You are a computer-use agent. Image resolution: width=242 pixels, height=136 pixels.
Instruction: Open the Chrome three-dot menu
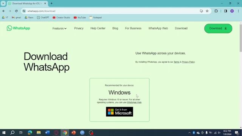pyautogui.click(x=238, y=11)
